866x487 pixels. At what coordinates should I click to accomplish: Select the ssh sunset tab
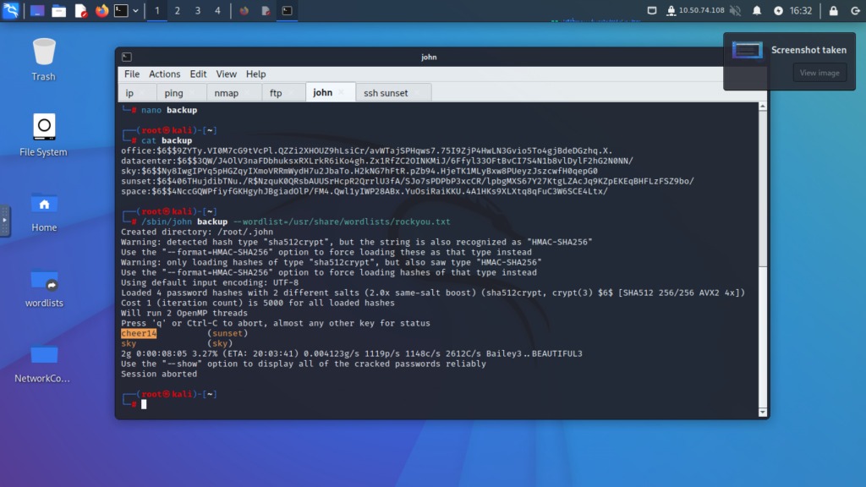click(386, 93)
